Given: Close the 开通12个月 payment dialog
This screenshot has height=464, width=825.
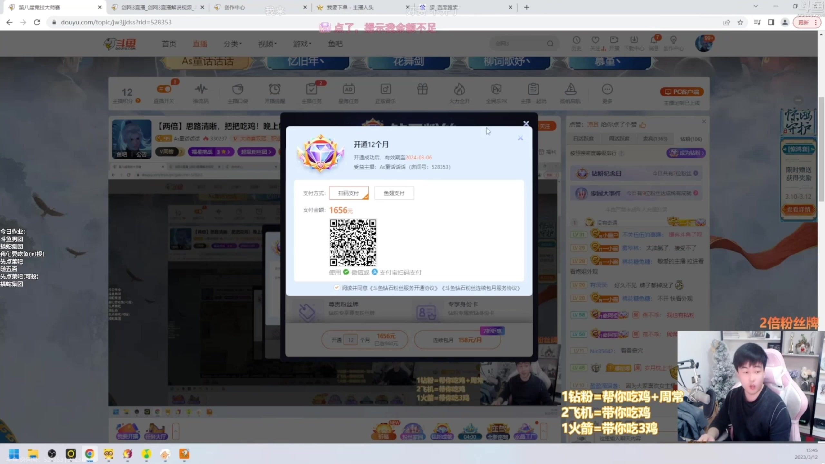Looking at the screenshot, I should pyautogui.click(x=520, y=138).
